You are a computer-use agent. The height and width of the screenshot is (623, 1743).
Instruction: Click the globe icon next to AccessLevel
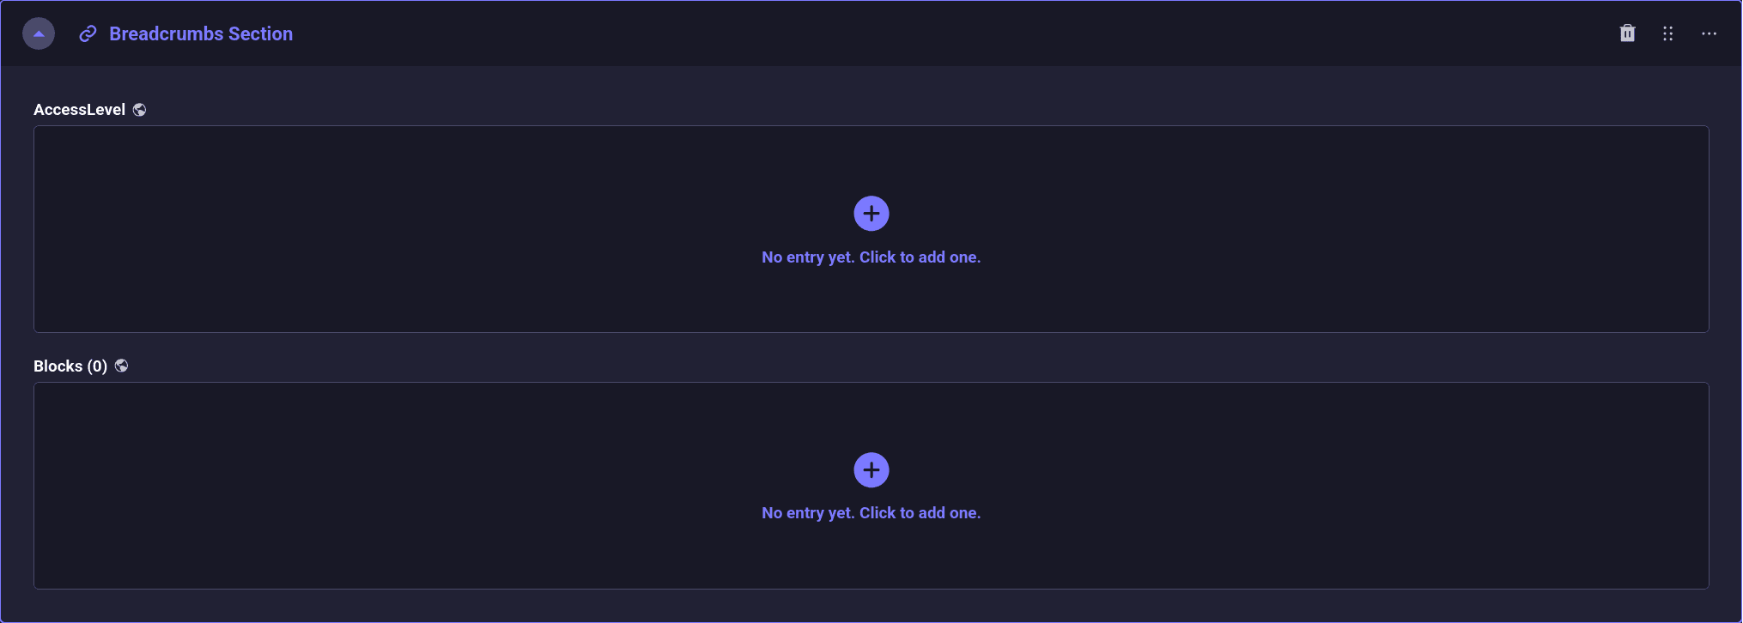(x=139, y=110)
